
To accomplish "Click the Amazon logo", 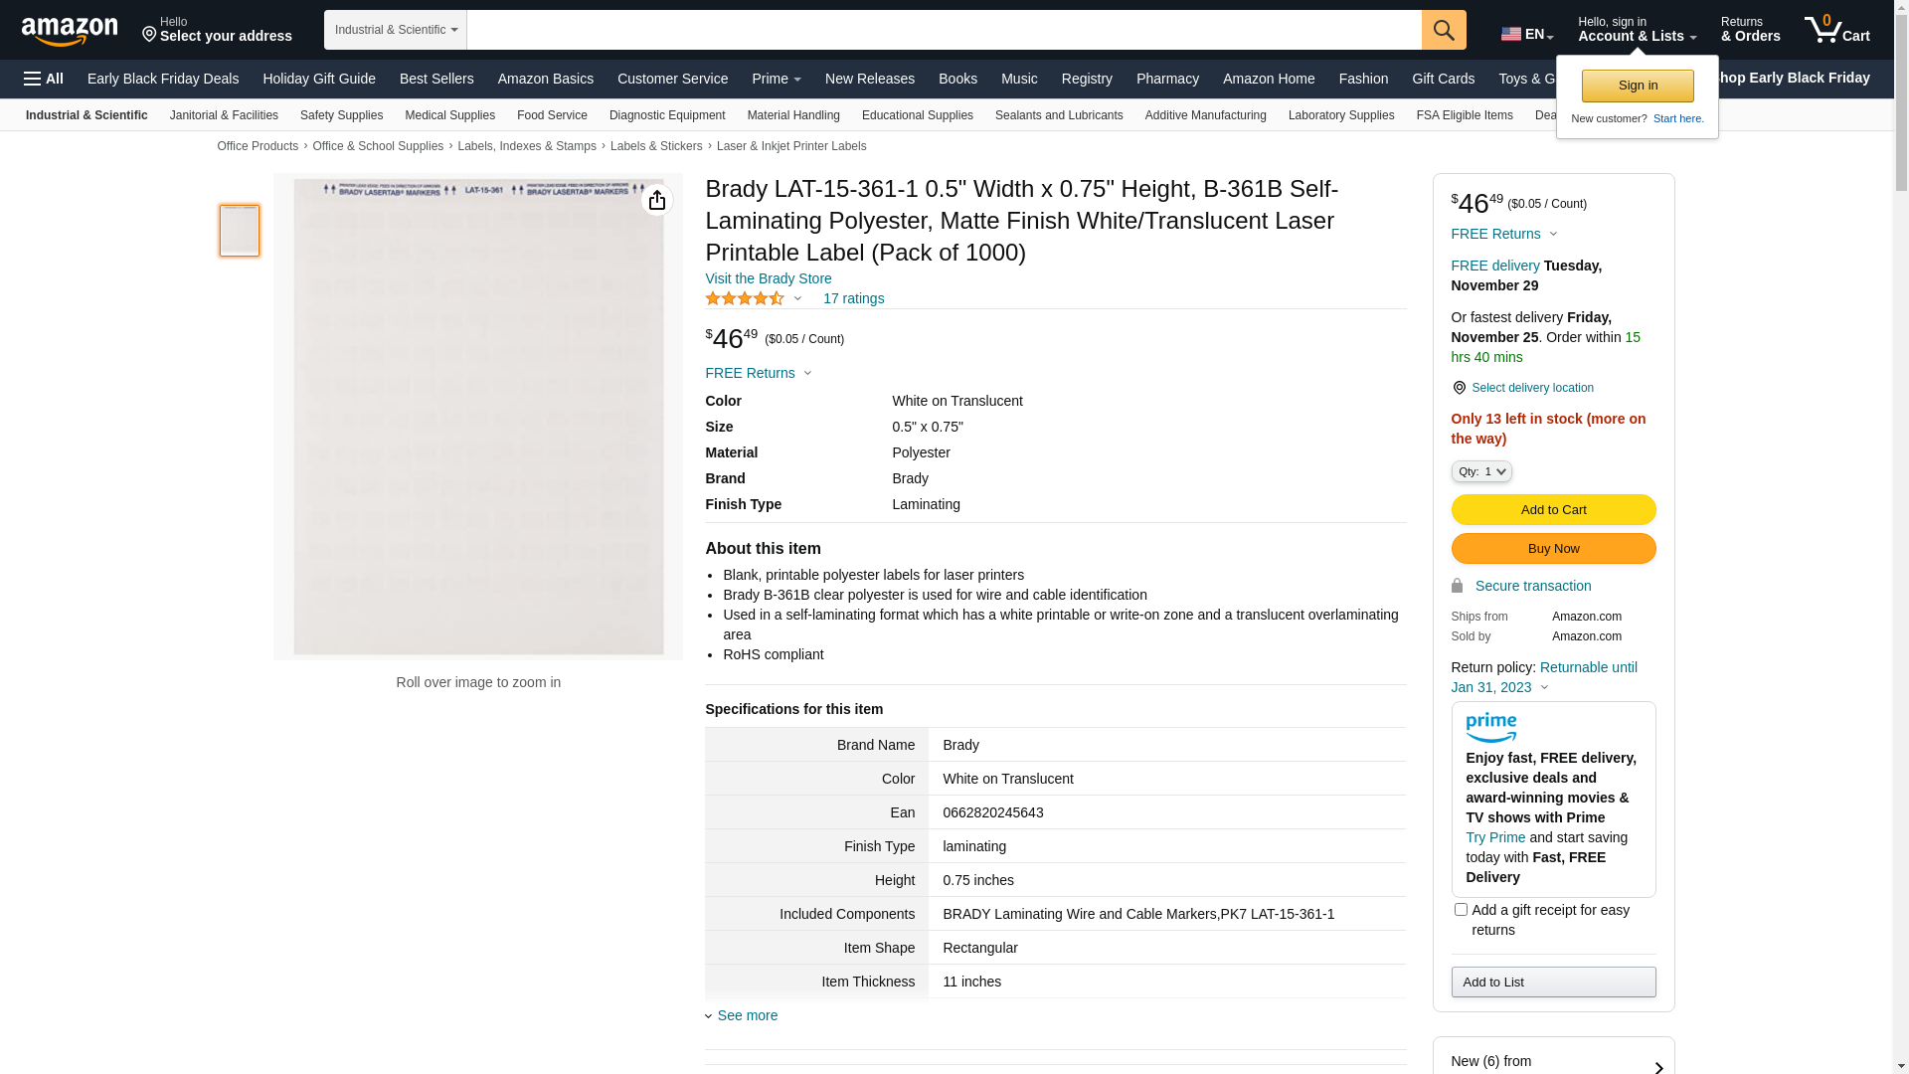I will pyautogui.click(x=70, y=32).
